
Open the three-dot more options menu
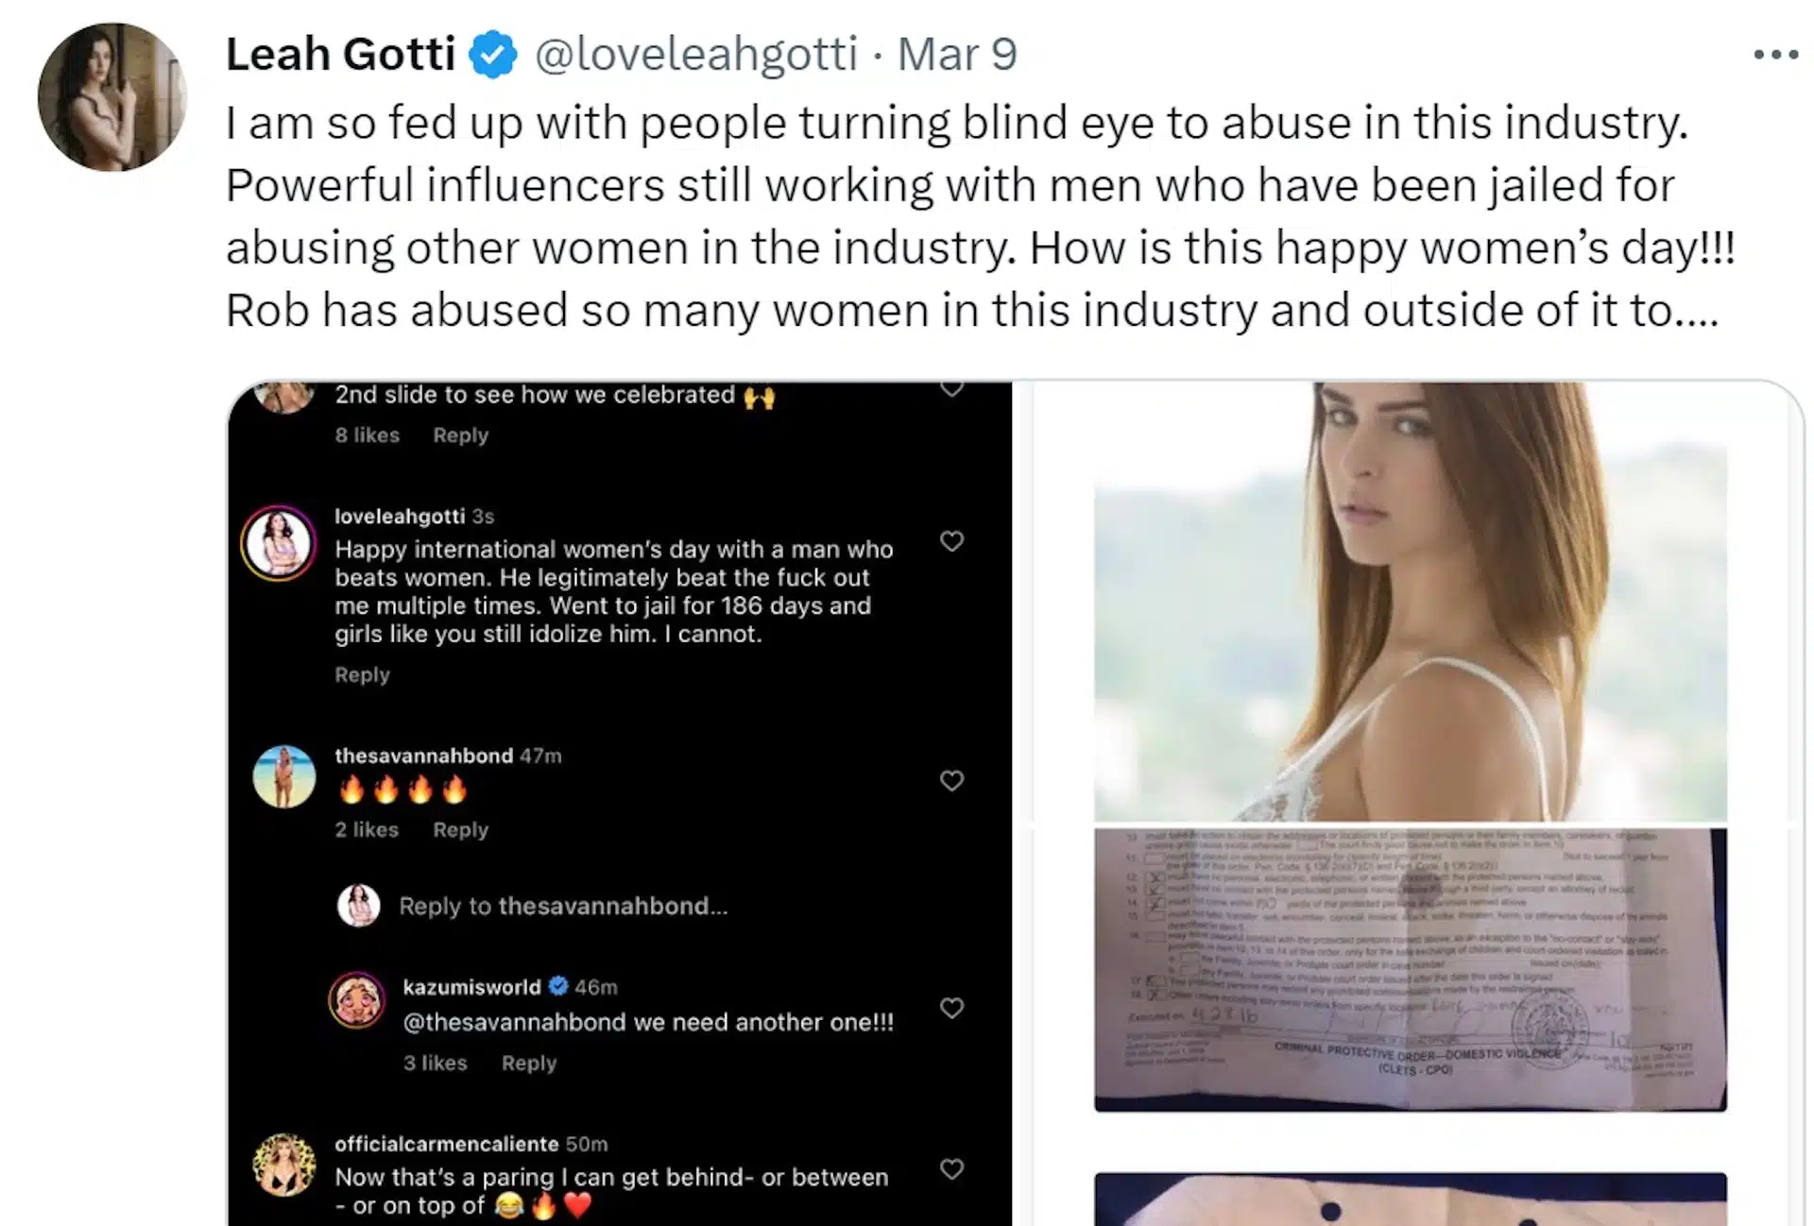coord(1775,55)
